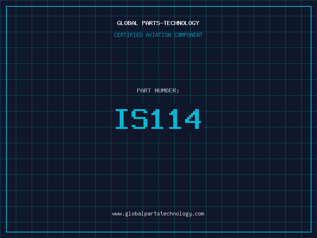Click the 'PART NUMBER:' label
317x238 pixels.
coord(158,90)
